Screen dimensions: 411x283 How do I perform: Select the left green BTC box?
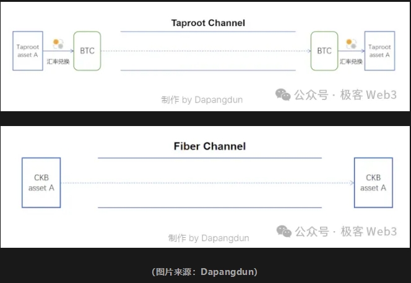[x=87, y=51]
